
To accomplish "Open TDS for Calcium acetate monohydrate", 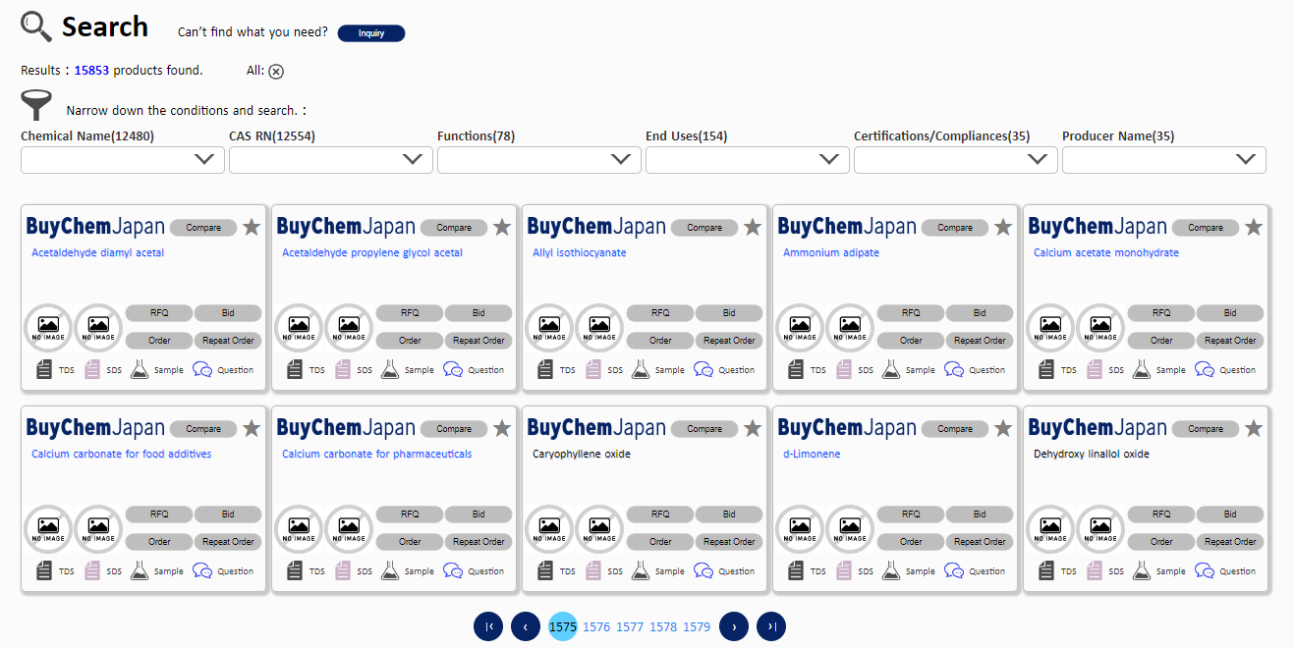I will (1046, 370).
